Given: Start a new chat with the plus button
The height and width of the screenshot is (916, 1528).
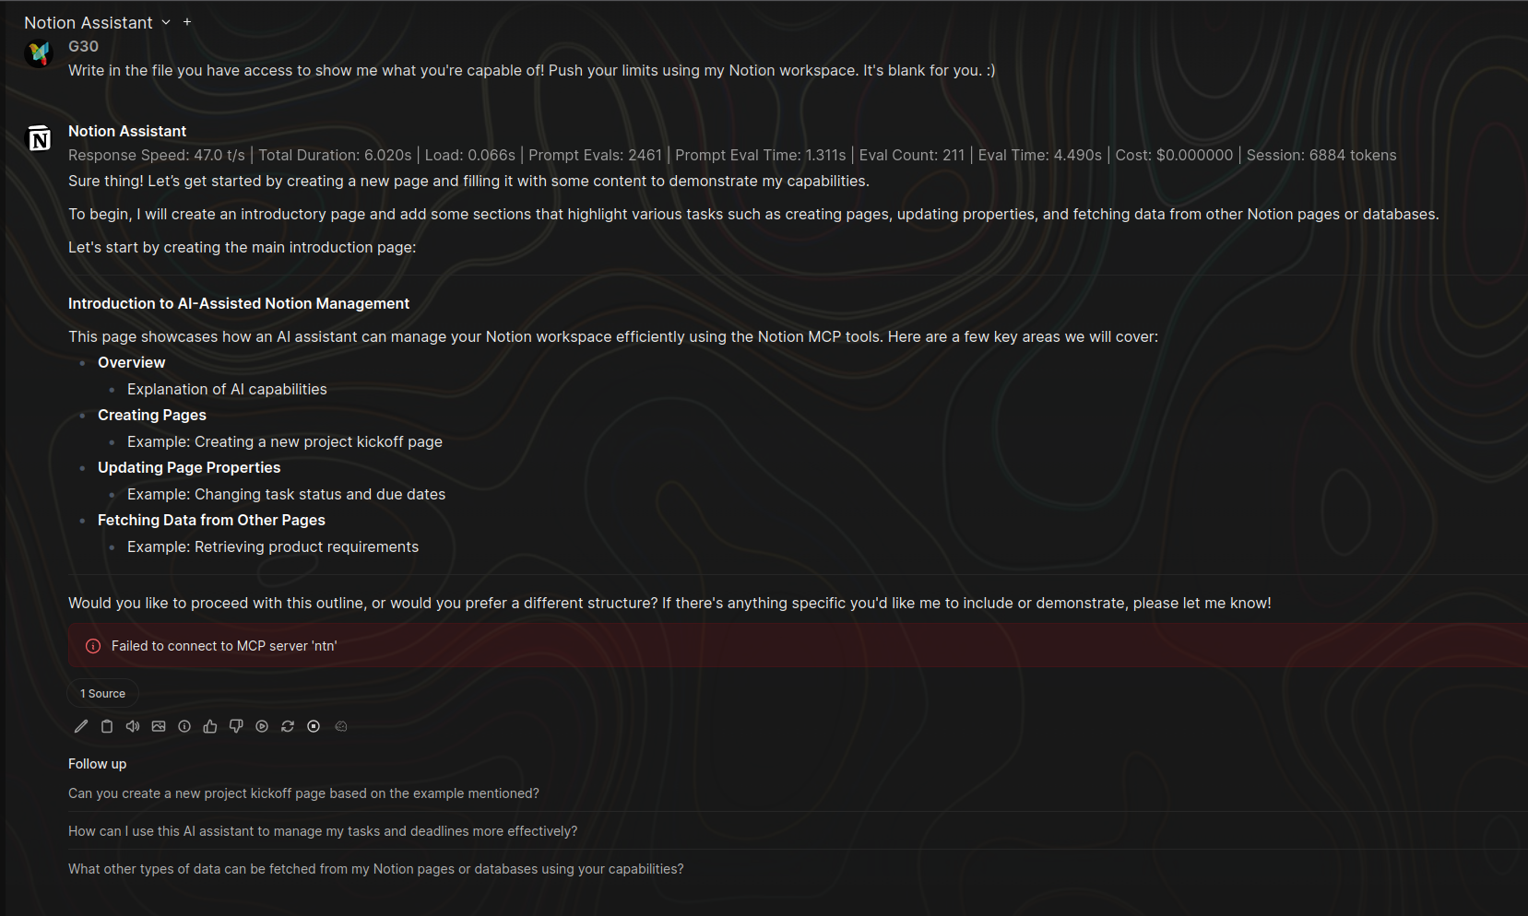Looking at the screenshot, I should 187,21.
